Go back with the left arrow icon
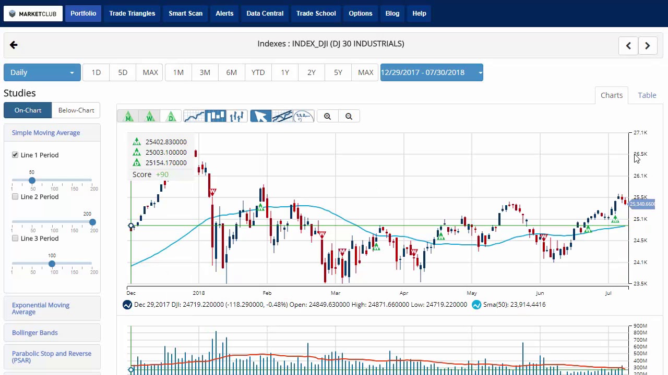 (x=14, y=45)
